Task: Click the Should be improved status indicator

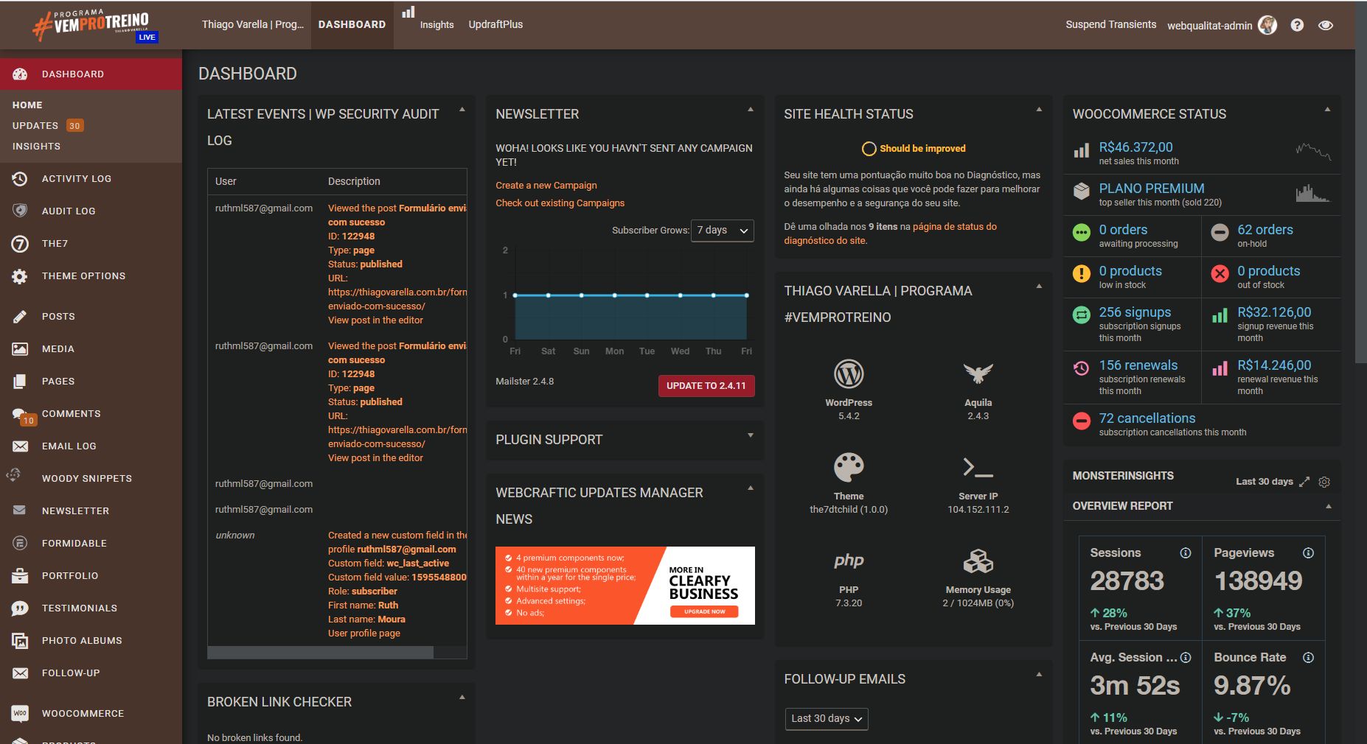Action: tap(914, 149)
